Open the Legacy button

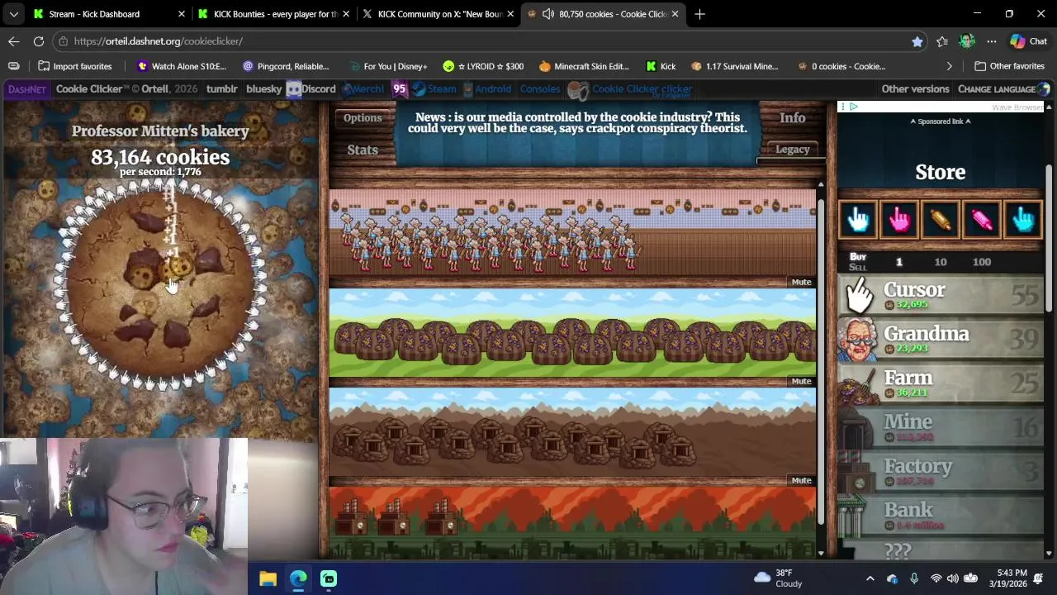tap(793, 150)
